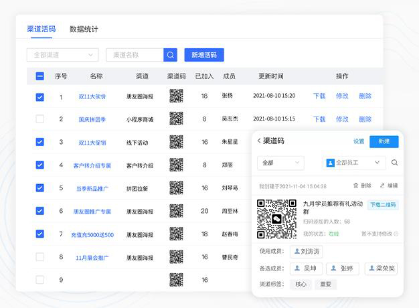Open QR code thumbnail for row 5

click(x=176, y=188)
